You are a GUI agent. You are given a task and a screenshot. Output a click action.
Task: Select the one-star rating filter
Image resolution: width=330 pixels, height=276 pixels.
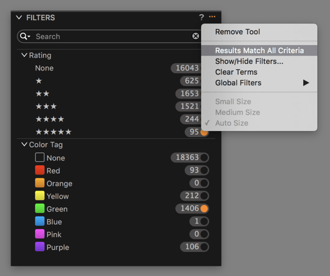[39, 81]
